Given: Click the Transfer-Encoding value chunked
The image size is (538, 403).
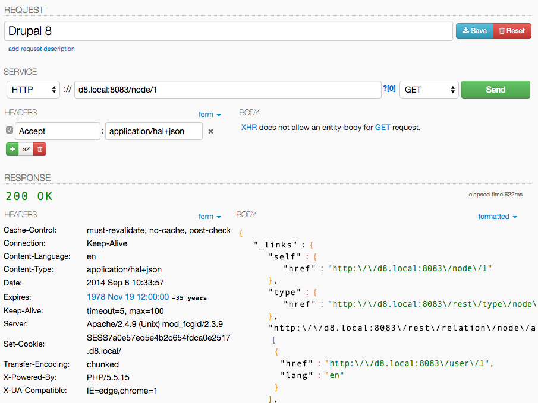Looking at the screenshot, I should 103,364.
